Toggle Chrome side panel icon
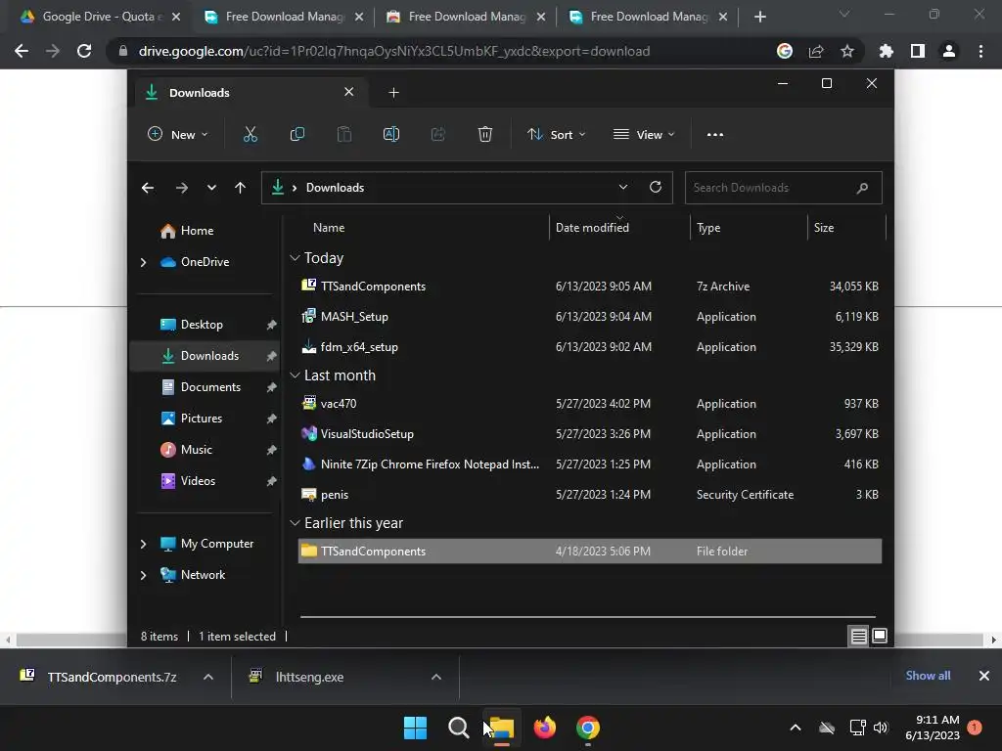 918,51
